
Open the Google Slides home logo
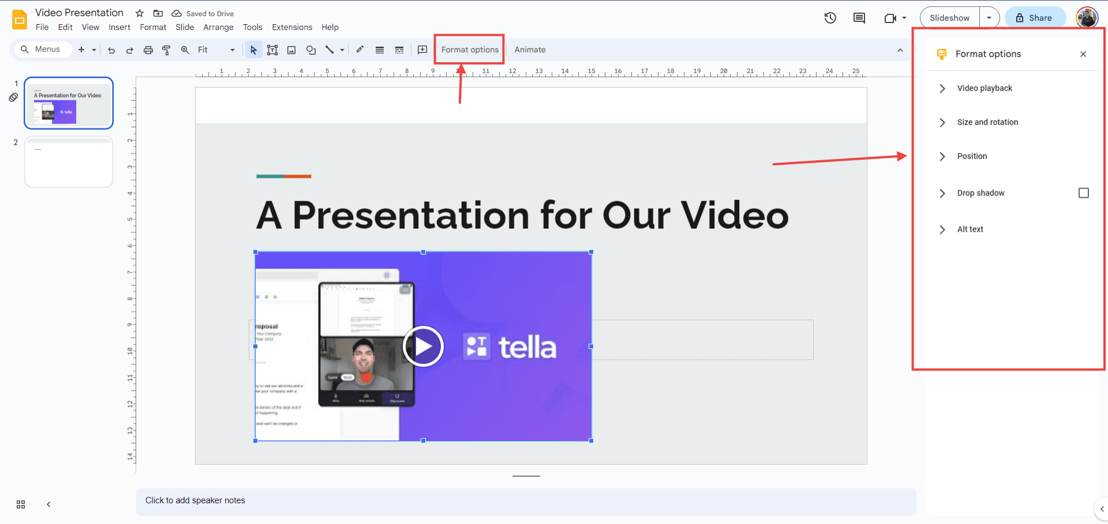coord(20,19)
